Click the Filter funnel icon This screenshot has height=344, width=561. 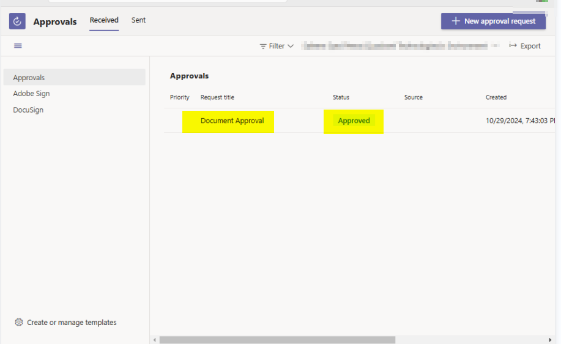263,46
